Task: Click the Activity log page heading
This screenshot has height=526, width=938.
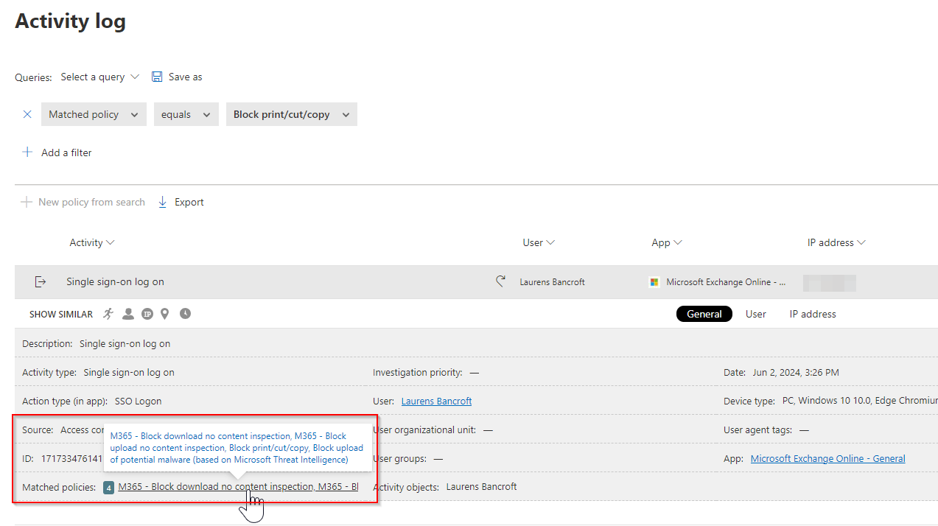Action: pos(71,21)
